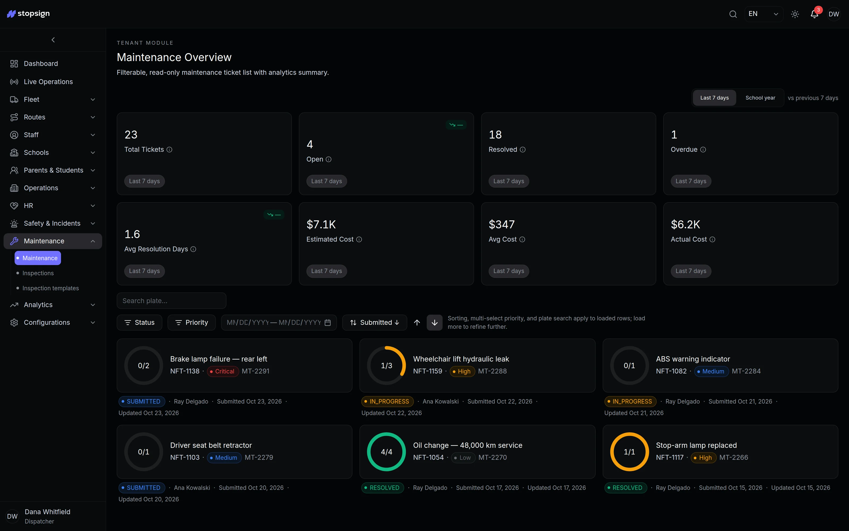This screenshot has width=849, height=531.
Task: Open the Priority filter button
Action: click(192, 323)
